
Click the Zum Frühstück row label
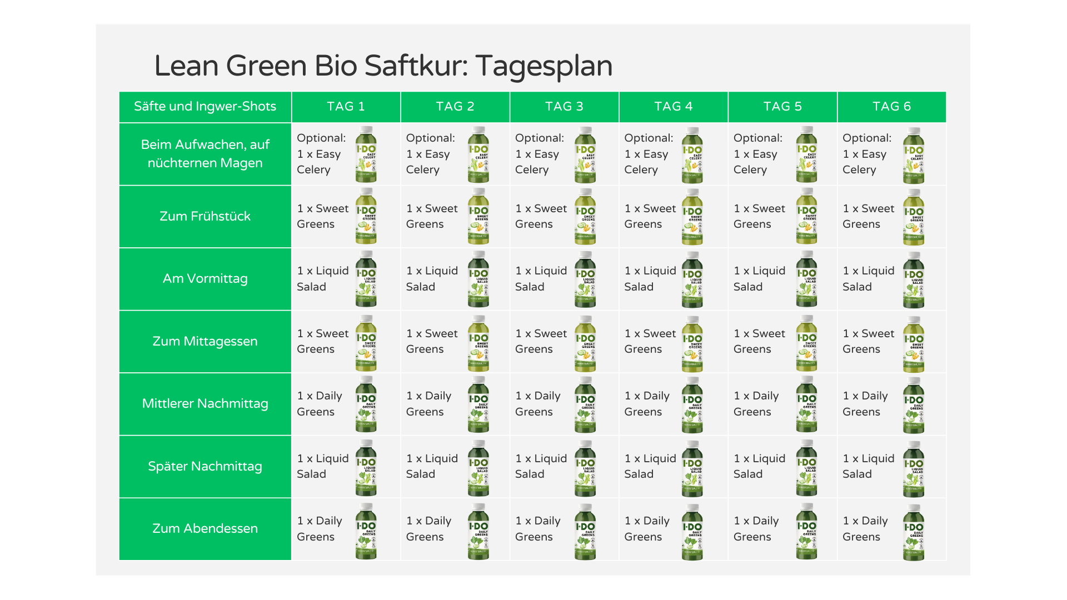[x=205, y=216]
